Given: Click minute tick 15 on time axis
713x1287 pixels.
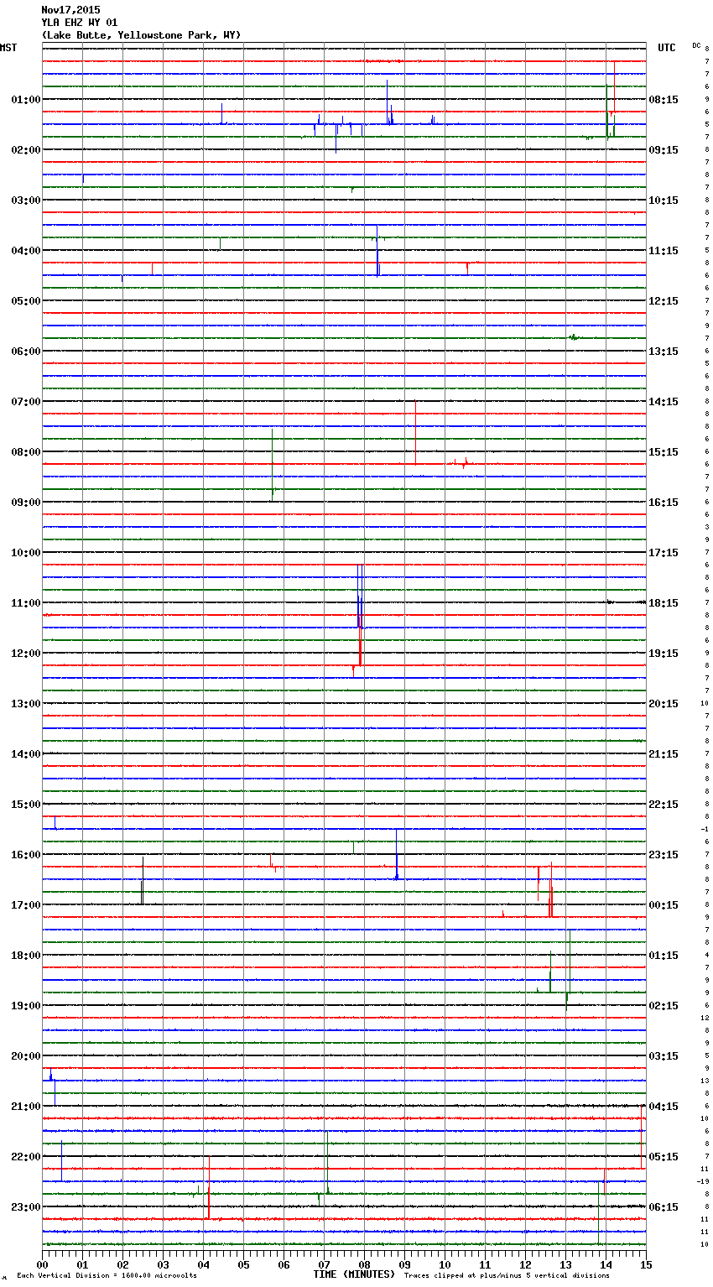Looking at the screenshot, I should [646, 1264].
